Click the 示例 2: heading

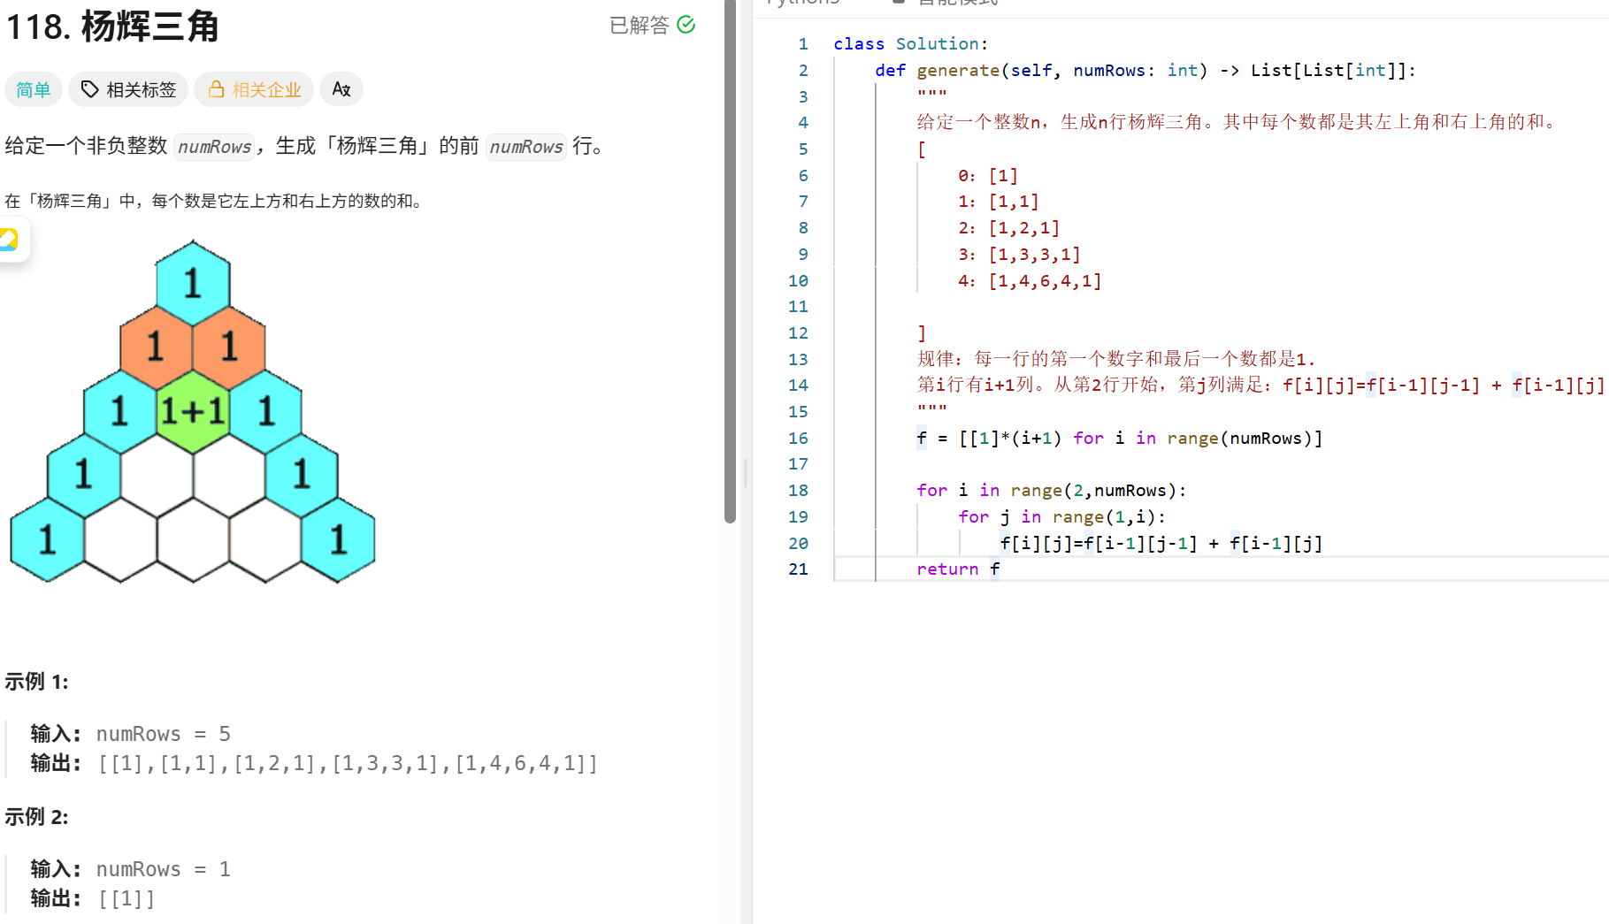click(x=36, y=816)
